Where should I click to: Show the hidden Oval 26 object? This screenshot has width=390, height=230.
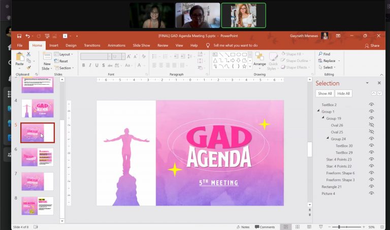(371, 125)
